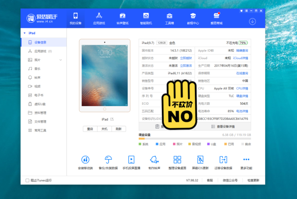
Task: Click 在线查询 warranty link
Action: pos(242,73)
